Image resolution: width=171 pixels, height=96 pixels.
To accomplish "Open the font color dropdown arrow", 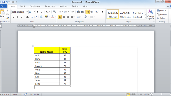I will click(55, 17).
